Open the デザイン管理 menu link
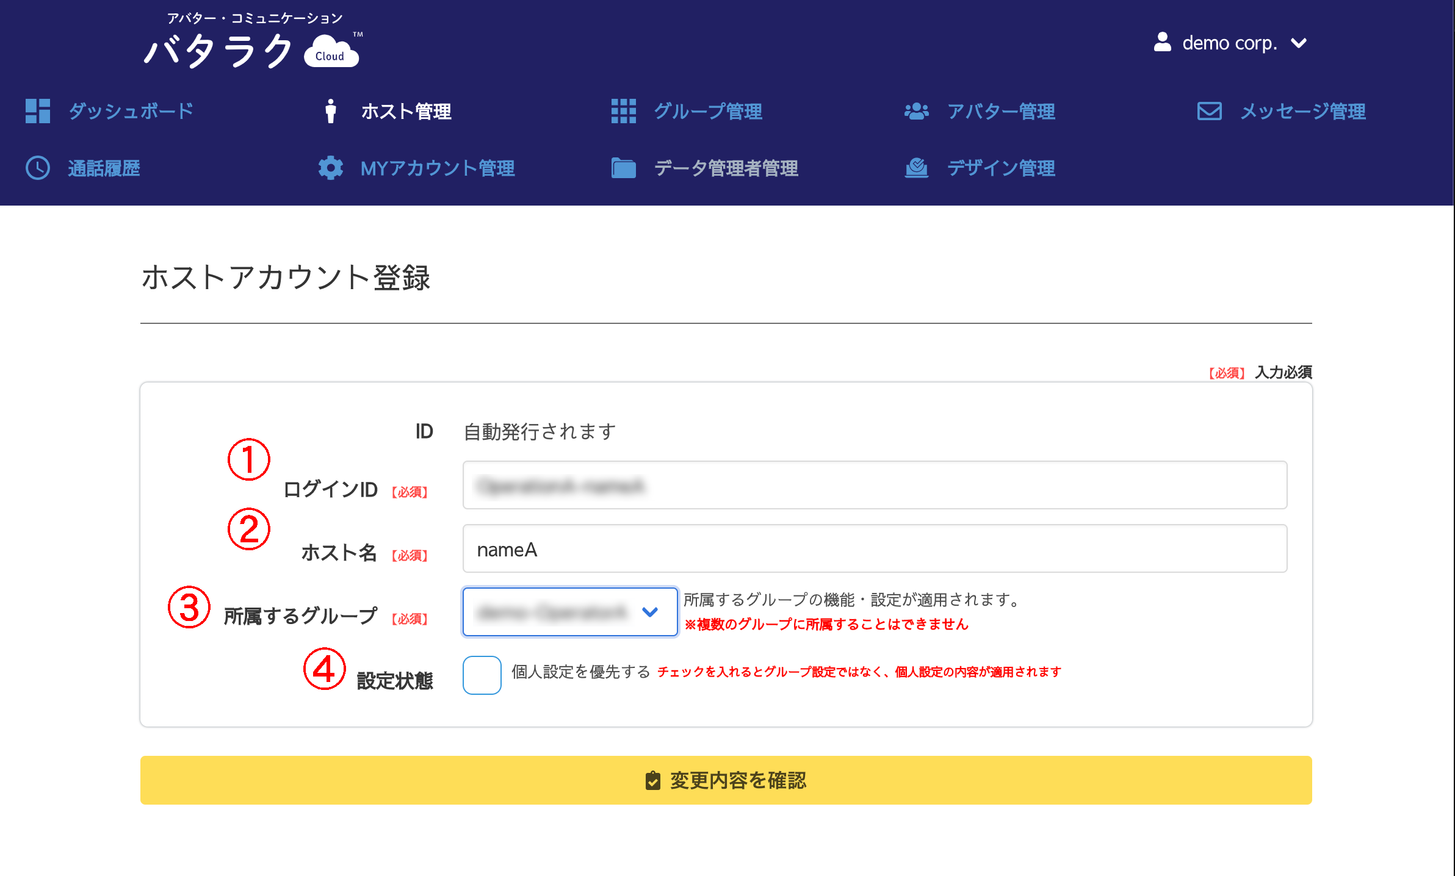Image resolution: width=1455 pixels, height=876 pixels. pyautogui.click(x=1001, y=168)
